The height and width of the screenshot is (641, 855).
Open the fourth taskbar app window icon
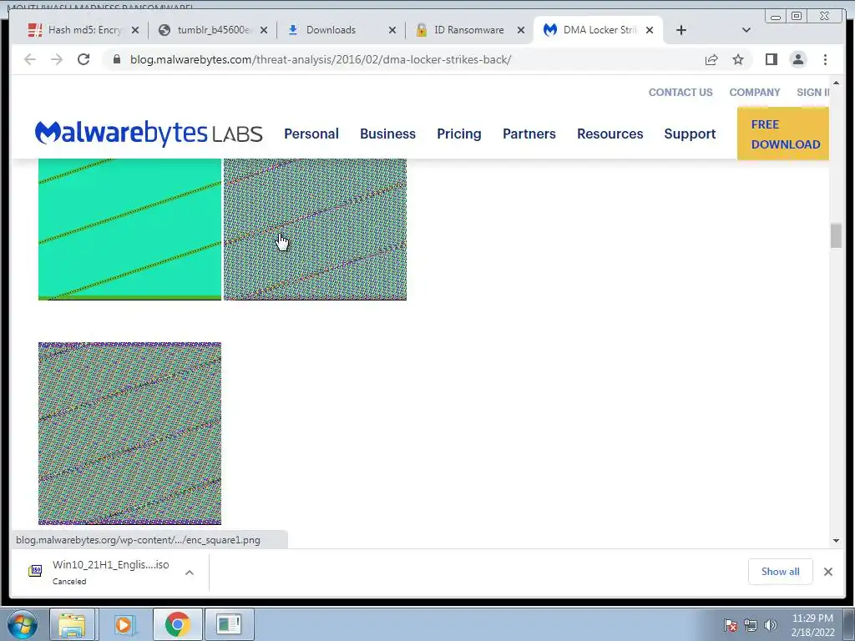point(229,624)
